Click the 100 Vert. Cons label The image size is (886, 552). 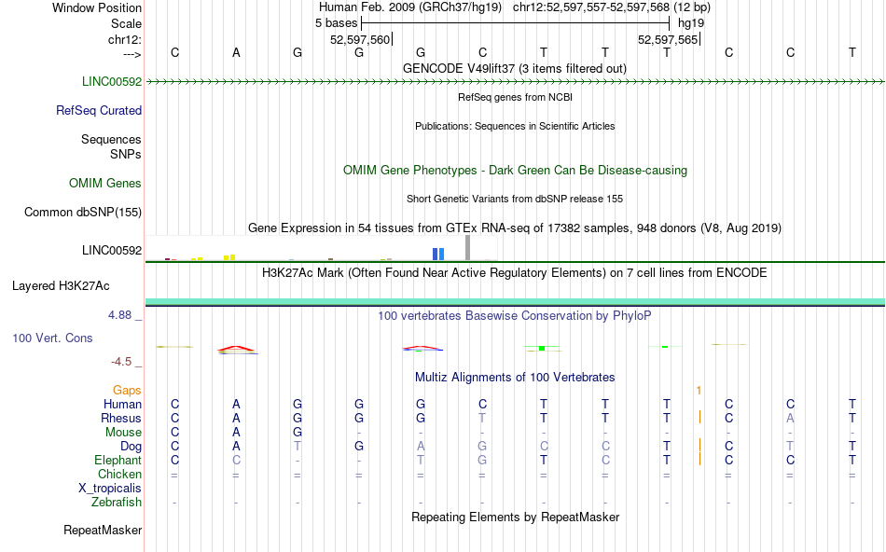click(52, 338)
